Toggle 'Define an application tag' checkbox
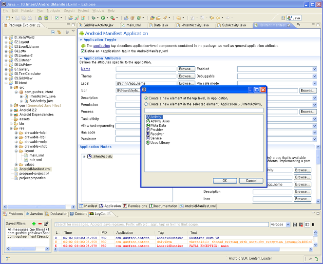The image size is (323, 264). pyautogui.click(x=83, y=51)
